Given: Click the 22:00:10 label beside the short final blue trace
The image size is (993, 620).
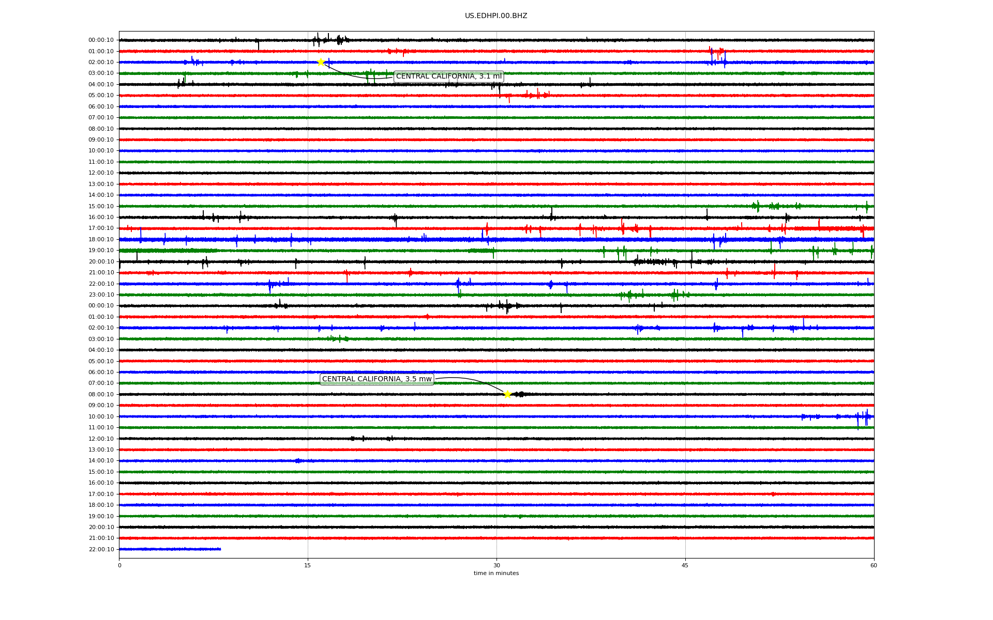Looking at the screenshot, I should (101, 550).
